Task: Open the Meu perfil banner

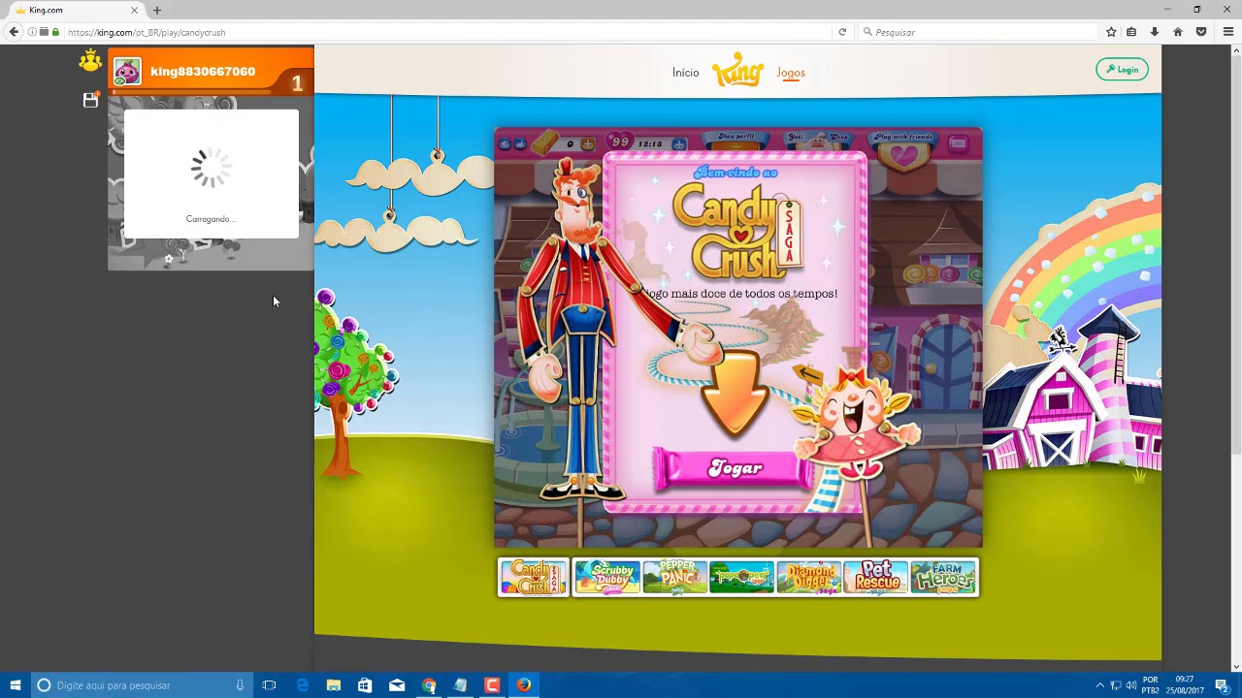Action: click(735, 138)
